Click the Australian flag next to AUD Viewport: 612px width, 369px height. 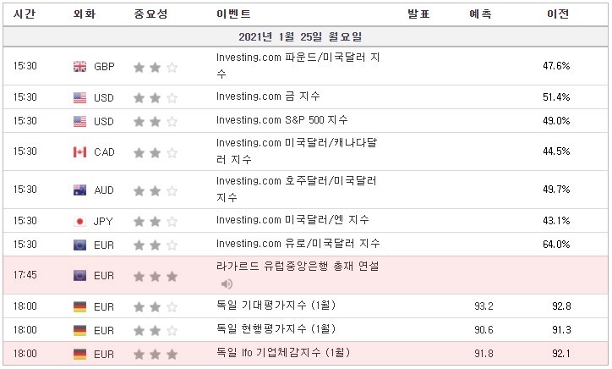80,190
